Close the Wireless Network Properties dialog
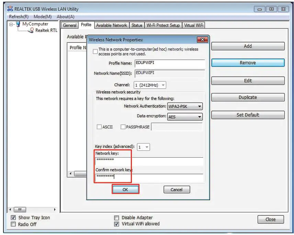This screenshot has height=235, width=294. tap(204, 40)
